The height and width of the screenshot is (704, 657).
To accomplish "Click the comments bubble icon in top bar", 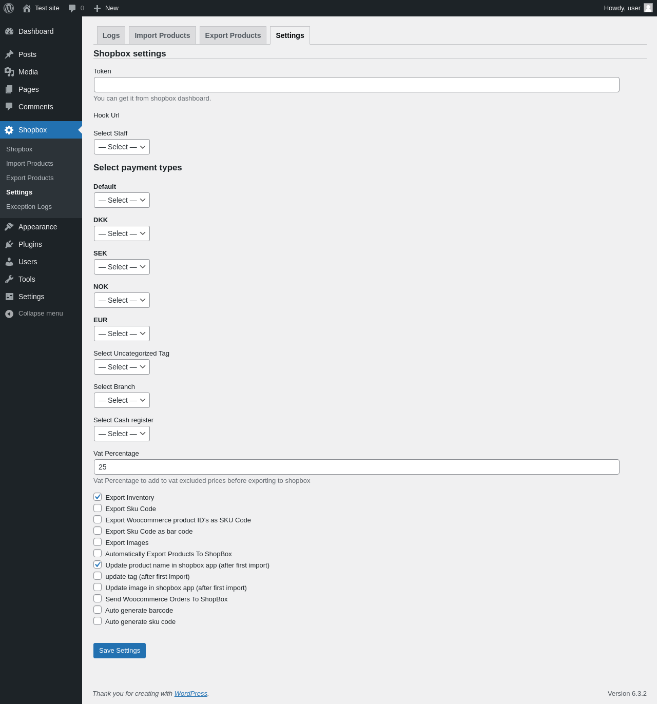I will coord(72,8).
